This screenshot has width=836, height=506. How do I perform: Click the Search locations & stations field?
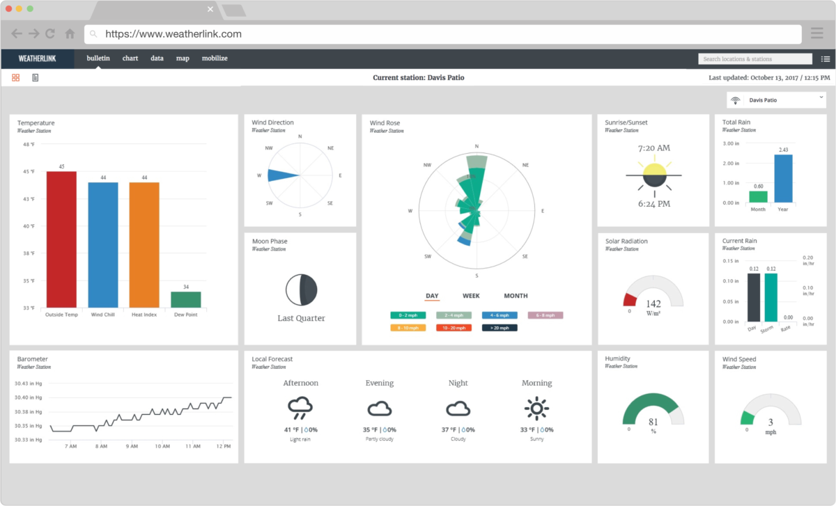click(x=754, y=58)
